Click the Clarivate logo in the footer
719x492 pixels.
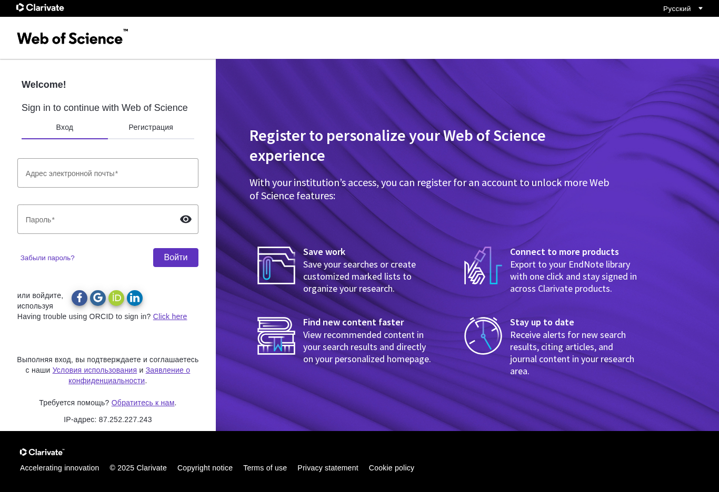(42, 452)
